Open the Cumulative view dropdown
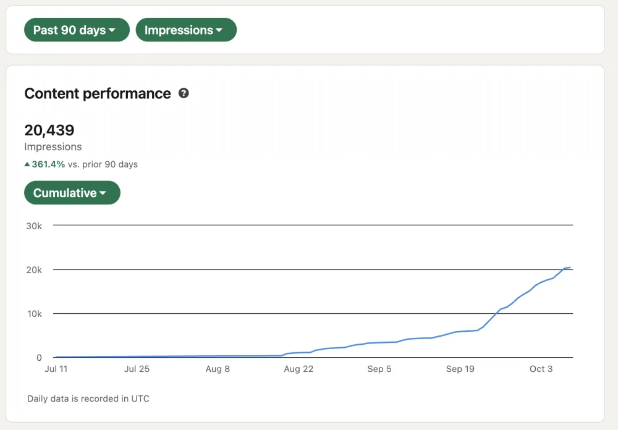This screenshot has height=430, width=618. click(x=72, y=193)
